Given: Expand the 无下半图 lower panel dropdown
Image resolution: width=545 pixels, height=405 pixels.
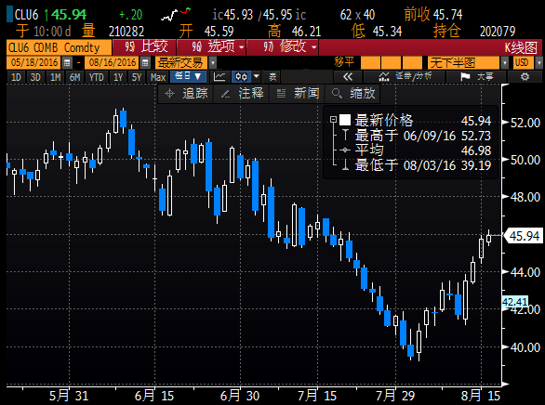Looking at the screenshot, I should pos(505,63).
